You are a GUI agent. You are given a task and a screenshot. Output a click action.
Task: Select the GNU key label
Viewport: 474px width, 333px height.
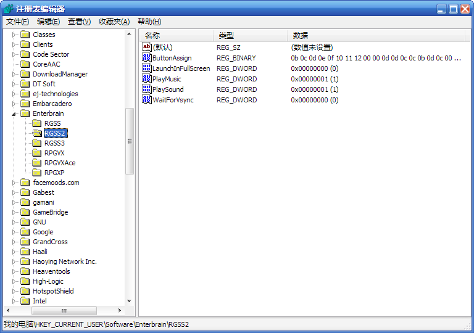[x=39, y=222]
